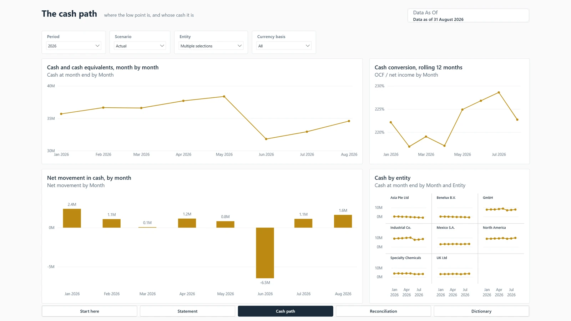Viewport: 571px width, 321px height.
Task: Click the 0.1M label for Mar 2026
Action: click(147, 223)
